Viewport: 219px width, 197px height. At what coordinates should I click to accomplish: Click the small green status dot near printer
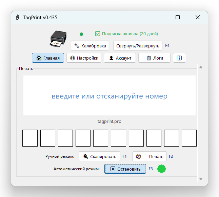click(x=81, y=34)
